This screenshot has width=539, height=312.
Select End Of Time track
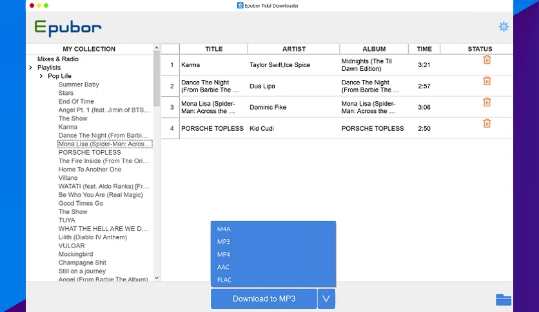coord(76,101)
